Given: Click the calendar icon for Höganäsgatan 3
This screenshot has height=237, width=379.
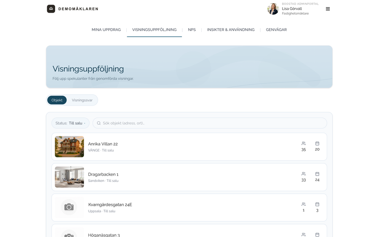Looking at the screenshot, I should 318,234.
